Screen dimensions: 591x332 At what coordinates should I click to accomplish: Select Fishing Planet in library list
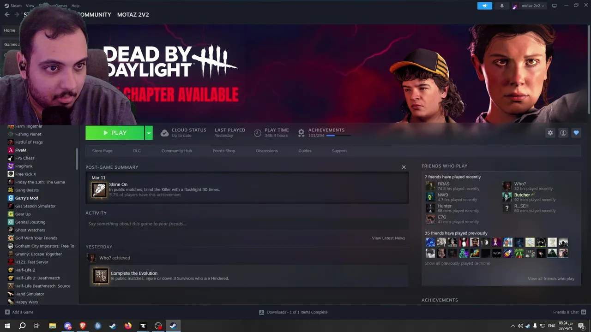pos(28,134)
